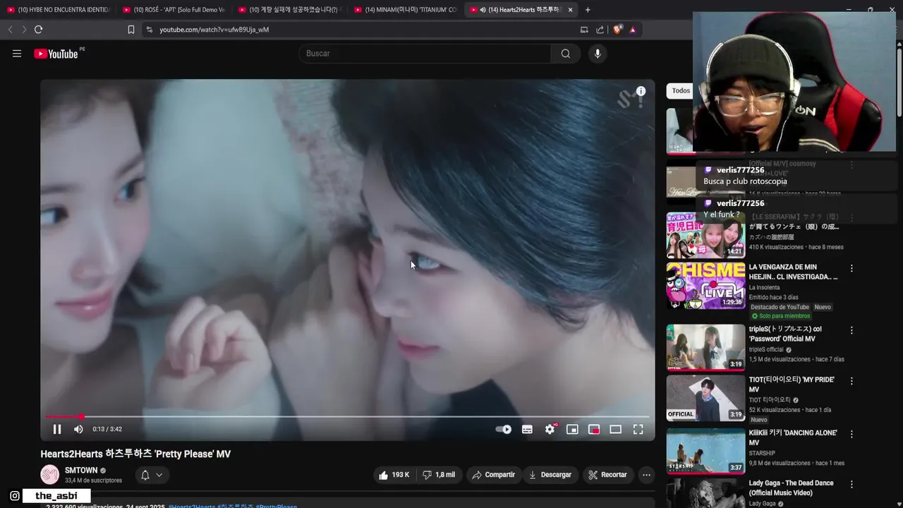Bookmark this page with the bookmark icon
This screenshot has width=903, height=508.
131,30
